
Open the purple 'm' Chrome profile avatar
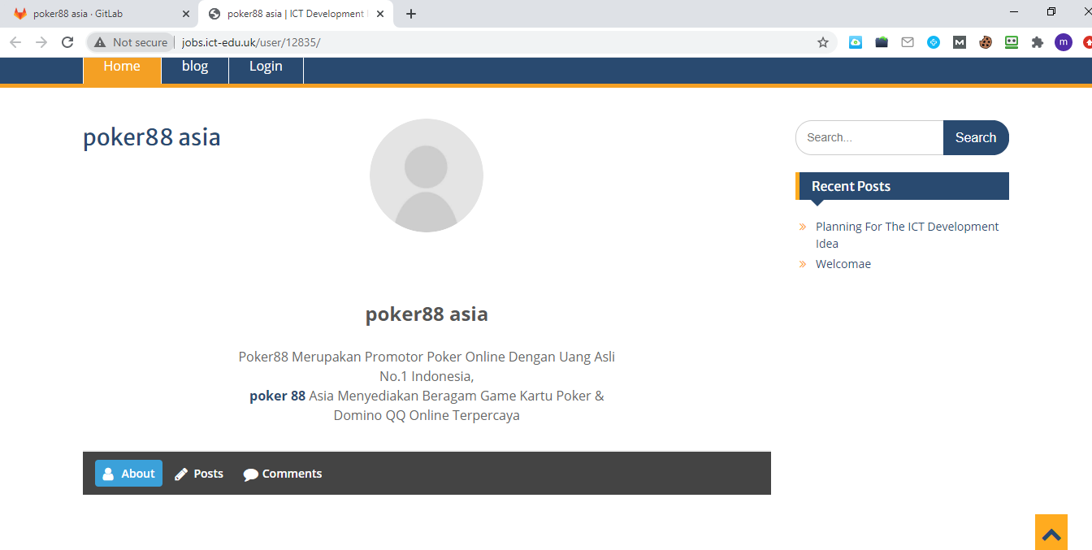coord(1064,42)
